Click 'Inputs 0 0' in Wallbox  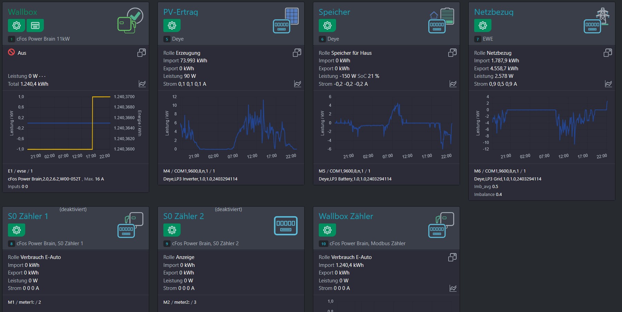click(x=18, y=187)
